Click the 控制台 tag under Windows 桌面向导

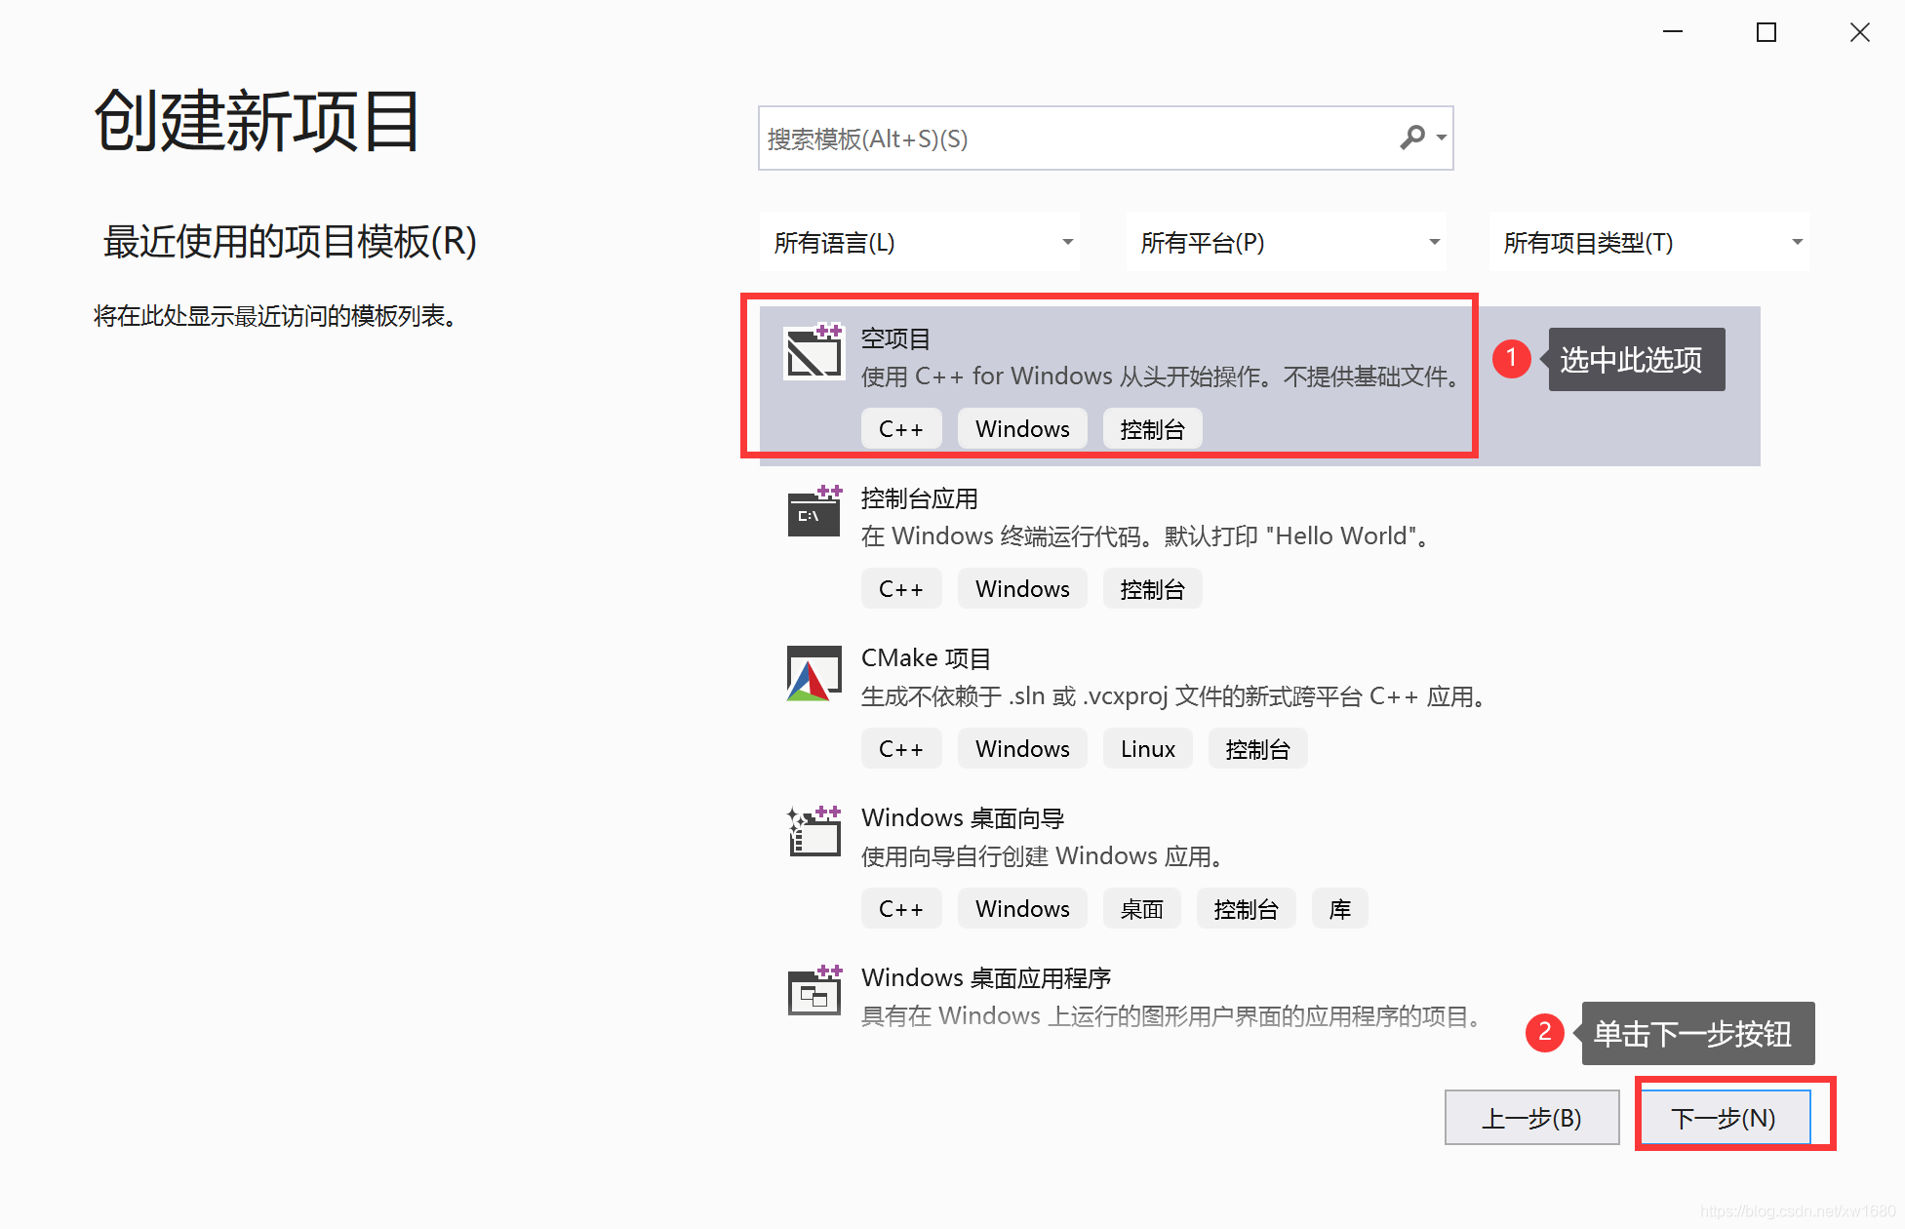coord(1246,909)
